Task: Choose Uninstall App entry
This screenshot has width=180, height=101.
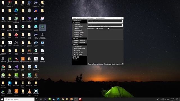Action: click(x=78, y=30)
